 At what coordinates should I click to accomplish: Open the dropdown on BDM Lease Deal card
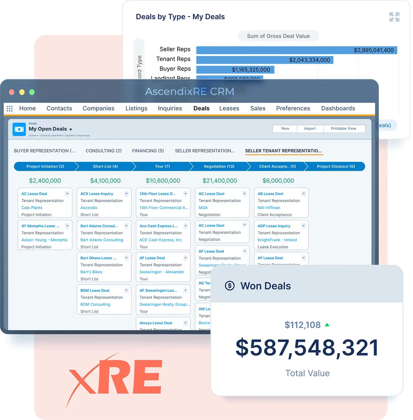(x=127, y=290)
